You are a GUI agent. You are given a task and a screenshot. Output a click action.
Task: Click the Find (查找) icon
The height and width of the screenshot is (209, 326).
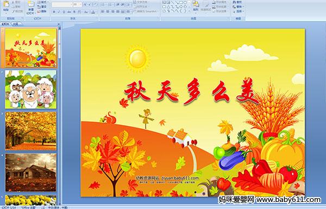tap(237, 2)
